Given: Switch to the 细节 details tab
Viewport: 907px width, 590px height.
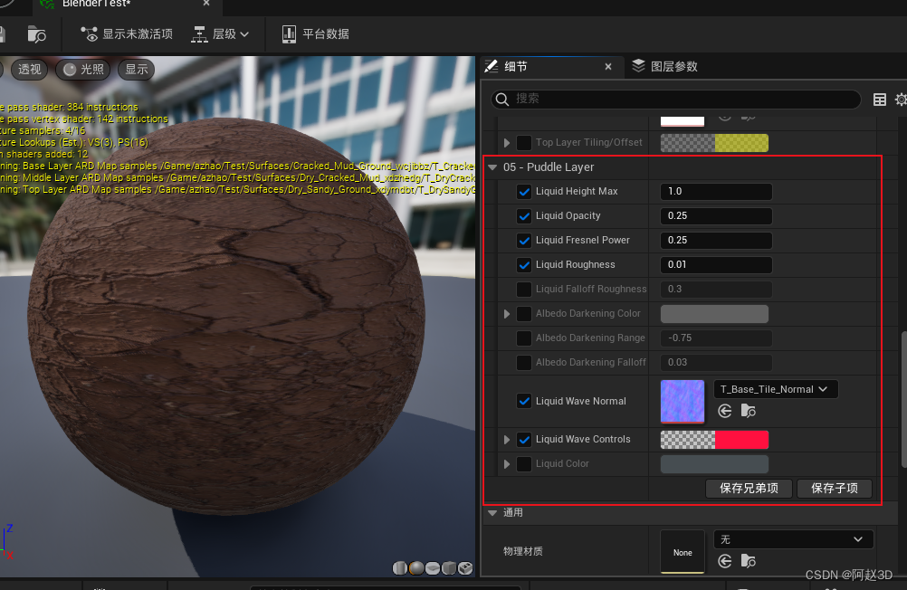Looking at the screenshot, I should click(x=515, y=67).
